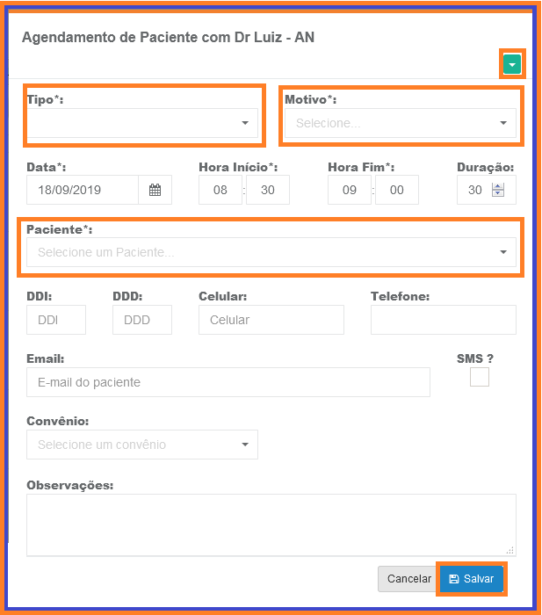Image resolution: width=542 pixels, height=615 pixels.
Task: Click the Duração spinner arrows
Action: pyautogui.click(x=498, y=190)
